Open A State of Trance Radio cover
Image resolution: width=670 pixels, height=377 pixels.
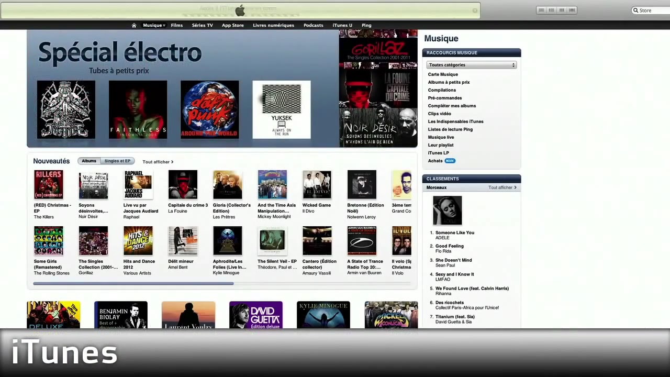point(362,241)
